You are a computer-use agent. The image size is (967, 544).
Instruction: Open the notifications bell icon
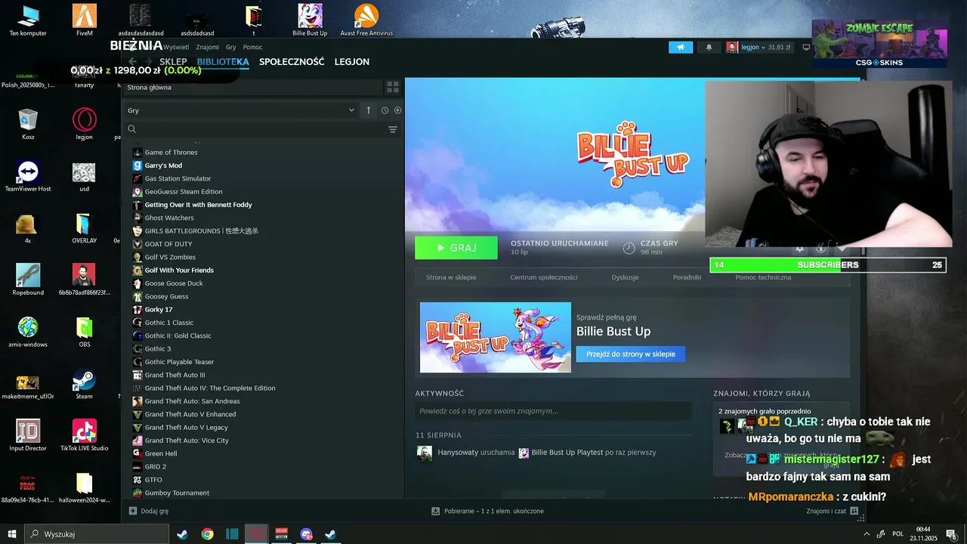tap(709, 47)
